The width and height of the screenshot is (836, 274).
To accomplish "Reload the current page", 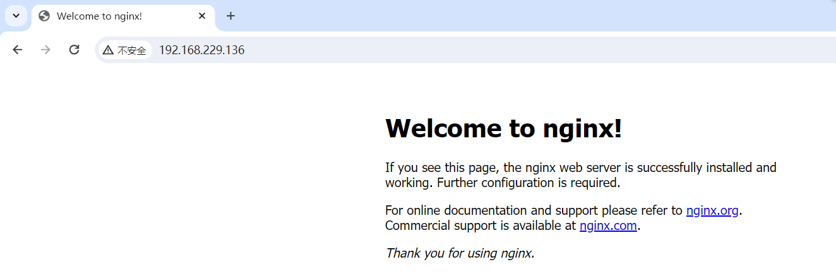I will pos(74,50).
